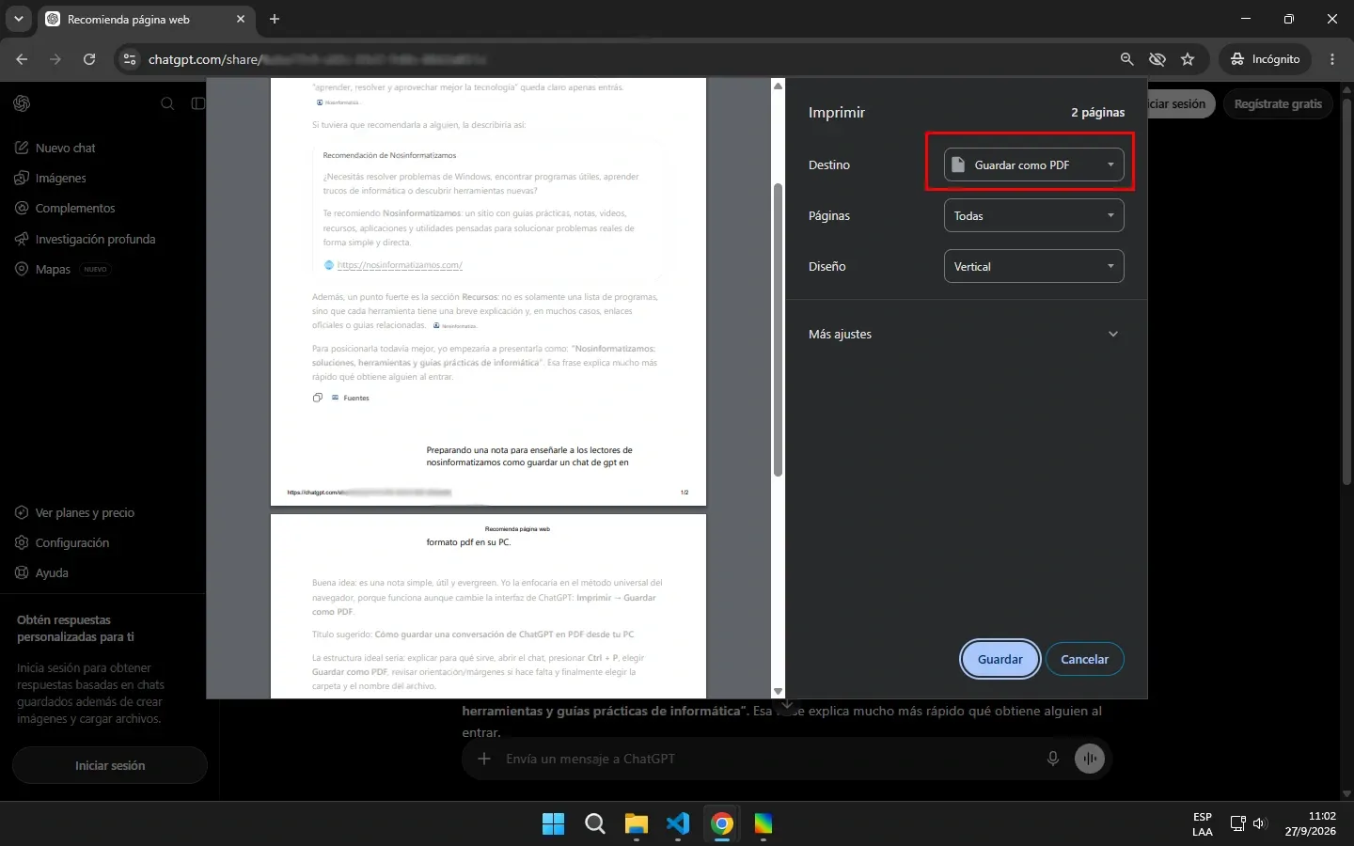Open the Windows Start menu
This screenshot has width=1354, height=846.
[x=554, y=824]
